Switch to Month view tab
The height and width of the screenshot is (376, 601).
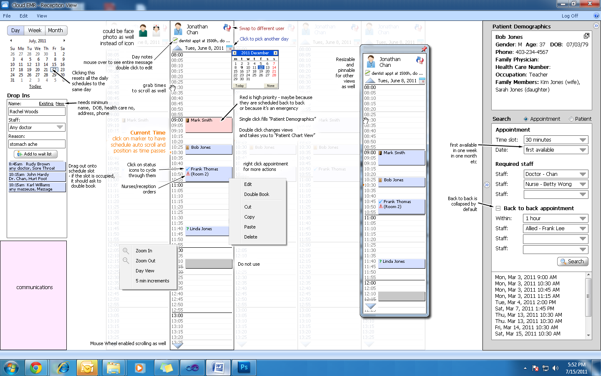[56, 30]
